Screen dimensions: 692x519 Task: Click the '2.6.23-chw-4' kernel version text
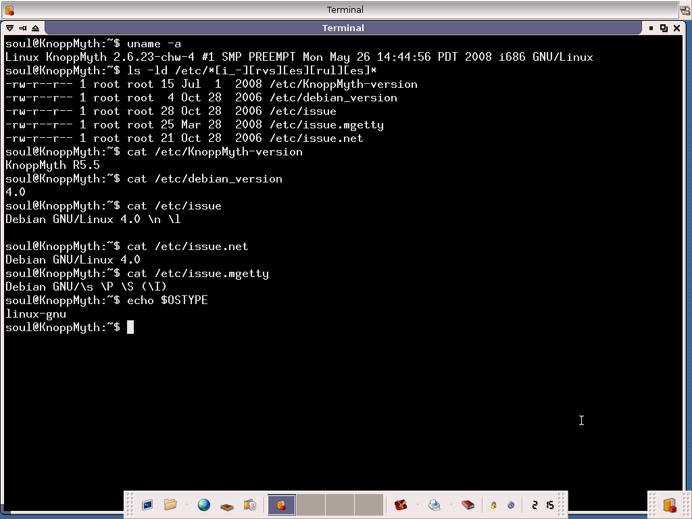pyautogui.click(x=154, y=57)
